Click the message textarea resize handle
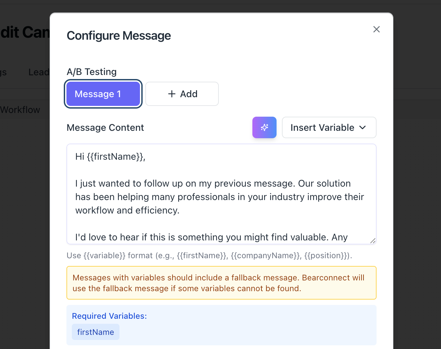This screenshot has width=441, height=349. point(373,240)
